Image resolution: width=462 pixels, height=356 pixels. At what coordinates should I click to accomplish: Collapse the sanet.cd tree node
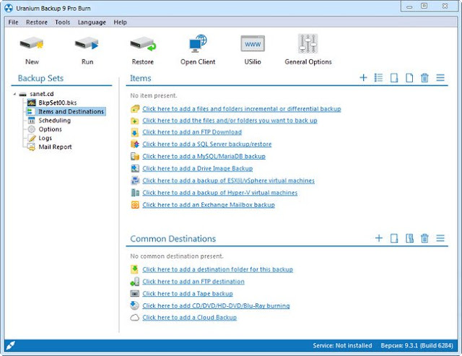[x=14, y=94]
